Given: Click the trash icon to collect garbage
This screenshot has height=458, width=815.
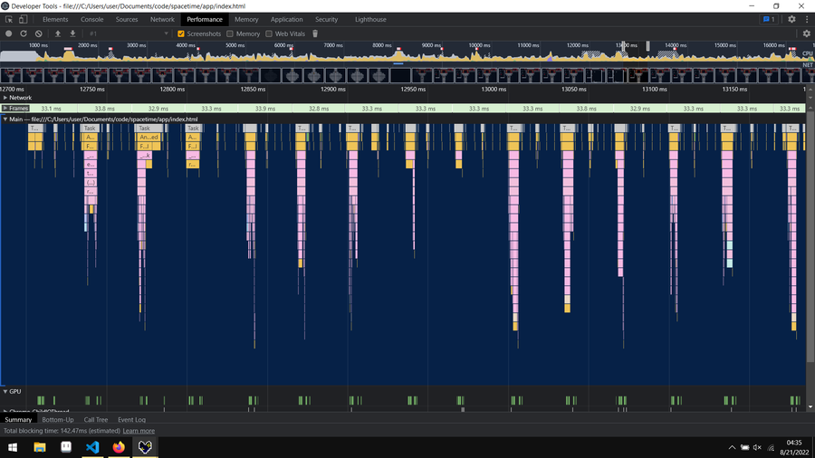Looking at the screenshot, I should pyautogui.click(x=315, y=33).
